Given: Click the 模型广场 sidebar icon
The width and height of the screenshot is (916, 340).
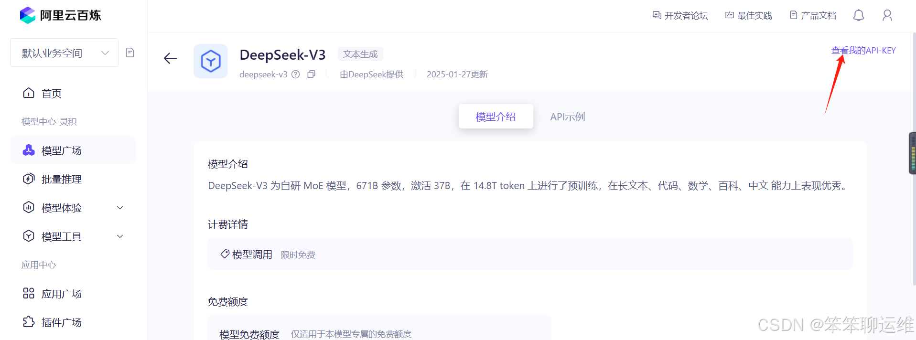Looking at the screenshot, I should [29, 150].
